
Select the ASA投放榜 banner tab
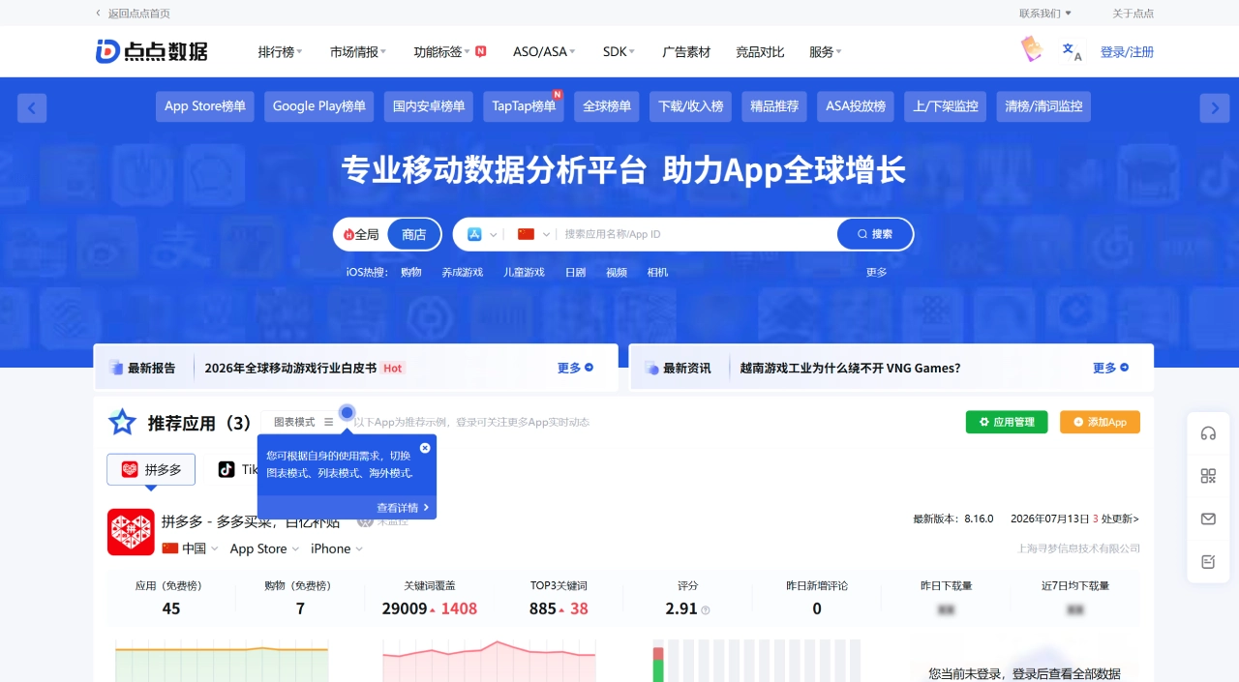(856, 106)
